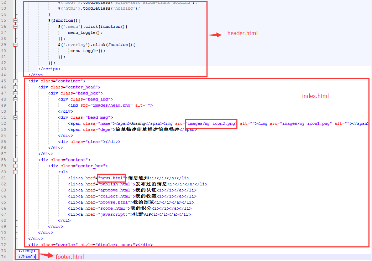
Task: Click line number 57 in the gutter
Action: (x=4, y=154)
